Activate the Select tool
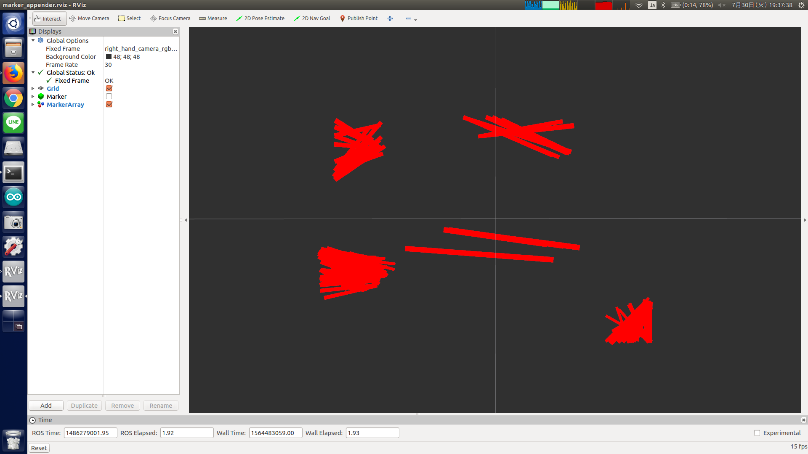 (130, 18)
